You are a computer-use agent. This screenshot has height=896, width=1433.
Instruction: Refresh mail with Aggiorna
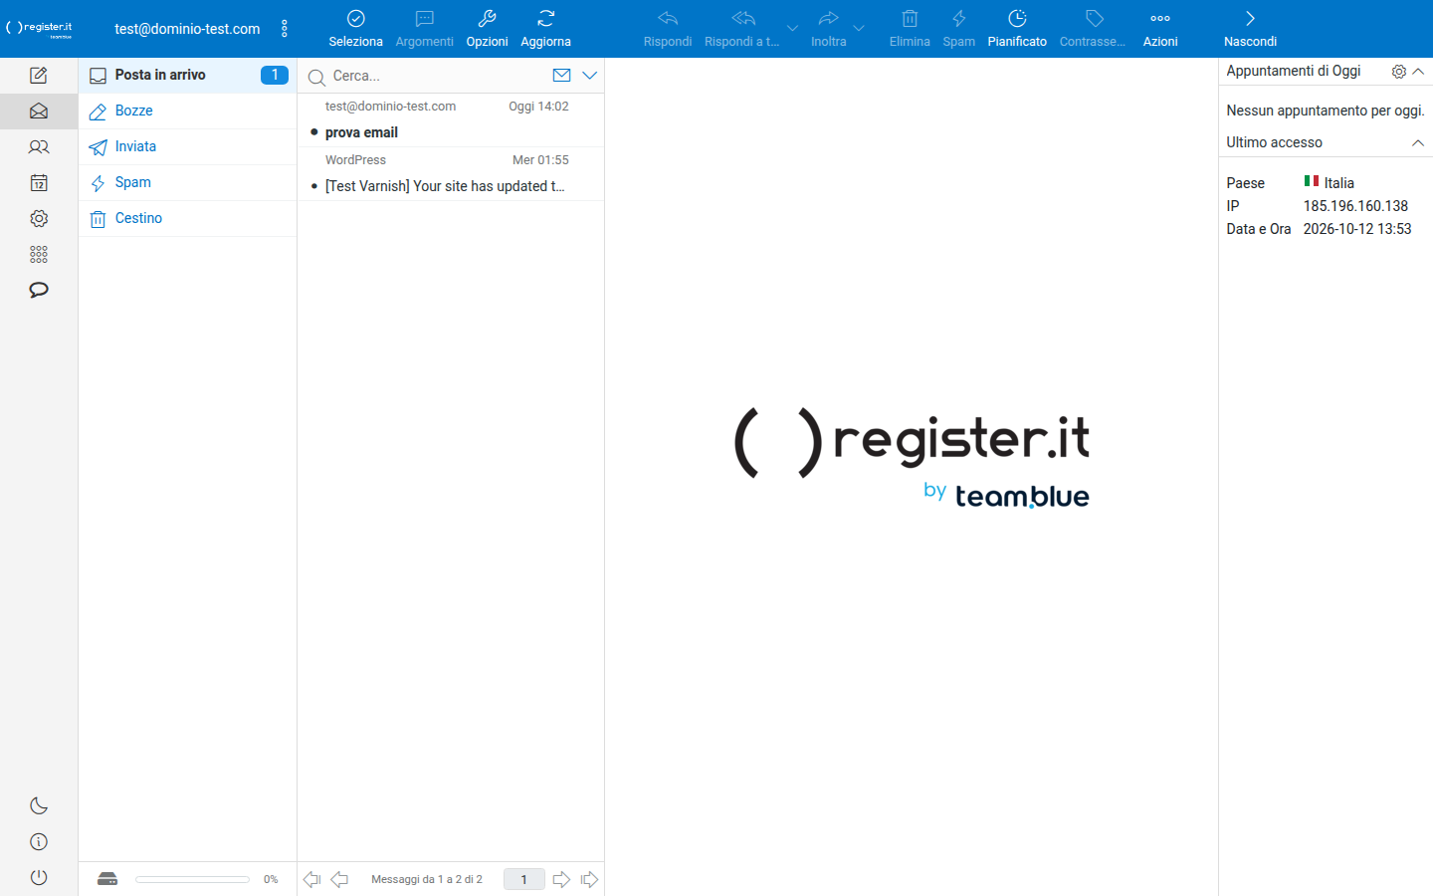tap(545, 29)
